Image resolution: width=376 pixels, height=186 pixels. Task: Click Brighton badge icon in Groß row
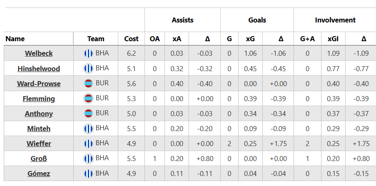pyautogui.click(x=88, y=159)
